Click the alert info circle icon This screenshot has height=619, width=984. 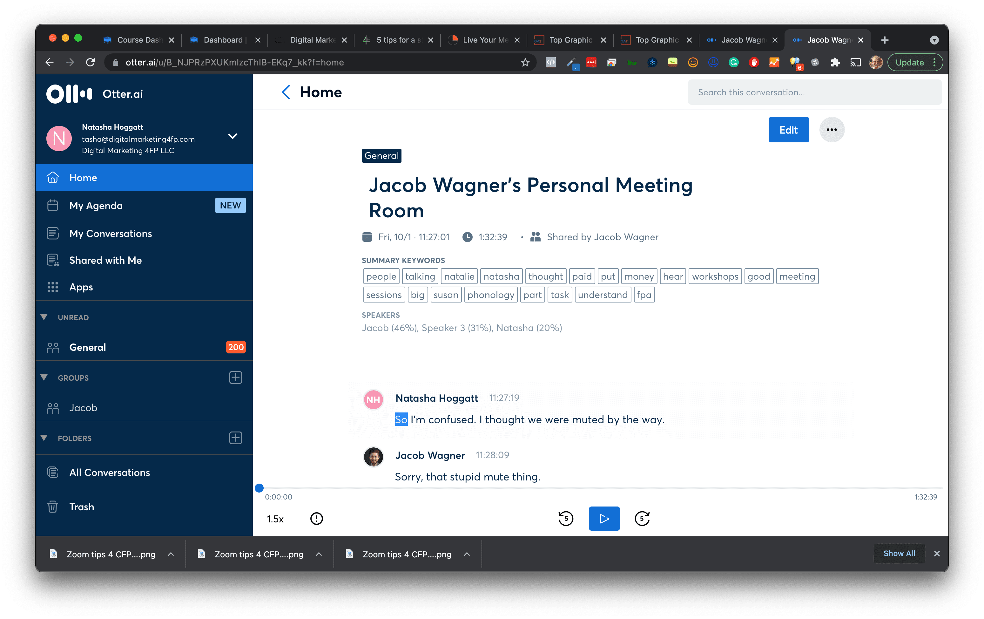click(316, 518)
